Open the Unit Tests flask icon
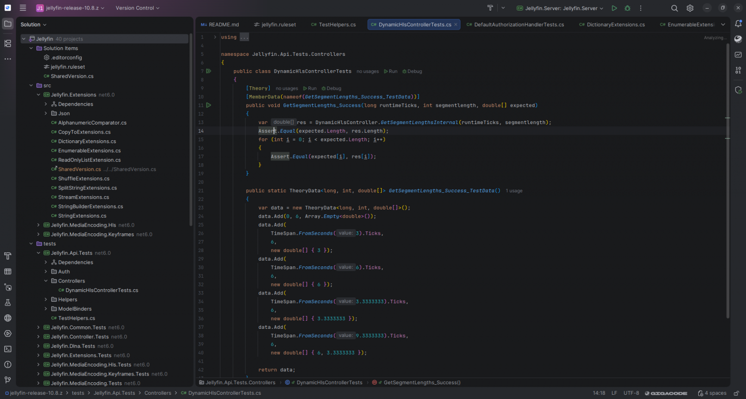This screenshot has width=746, height=399. pyautogui.click(x=8, y=303)
